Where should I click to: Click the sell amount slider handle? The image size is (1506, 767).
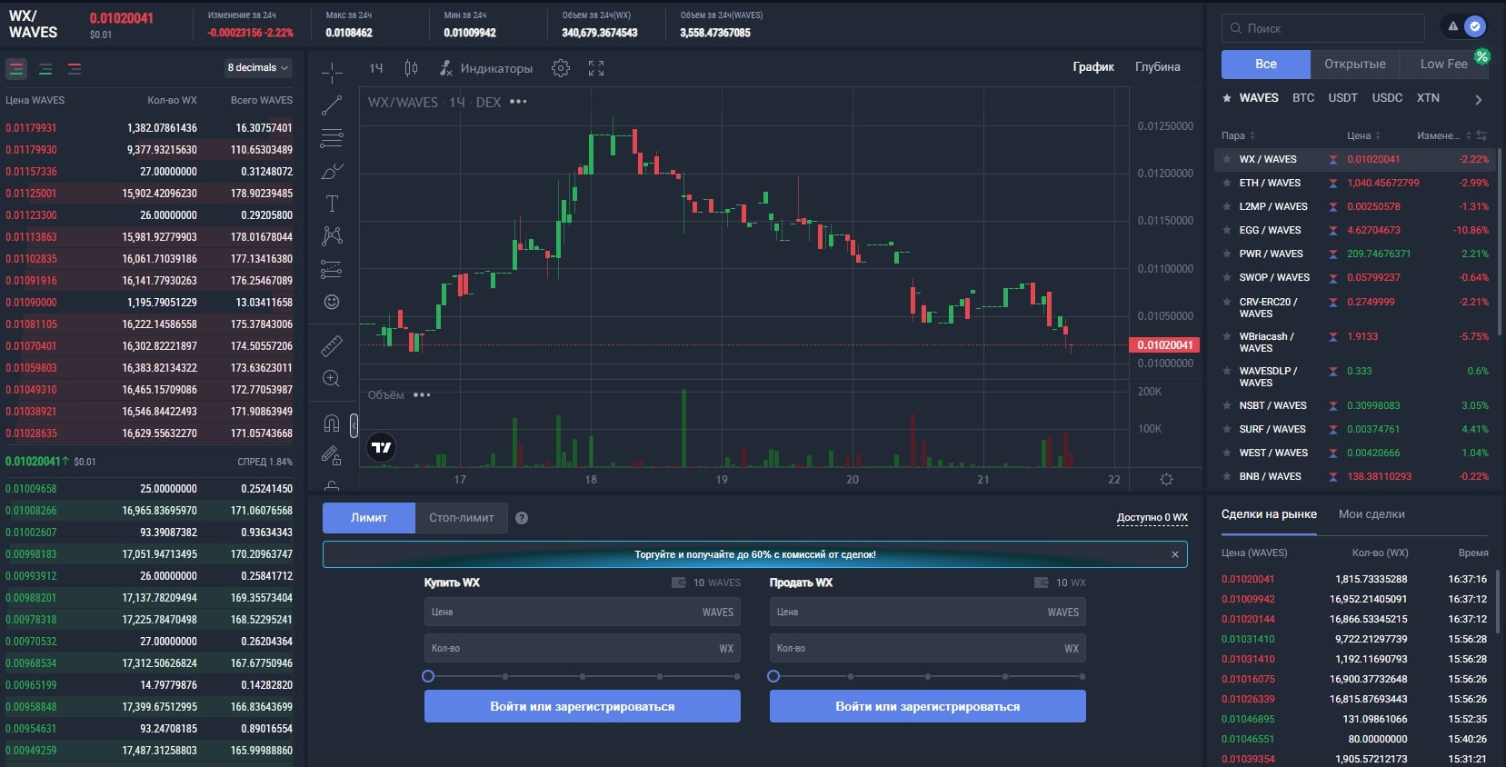coord(773,676)
